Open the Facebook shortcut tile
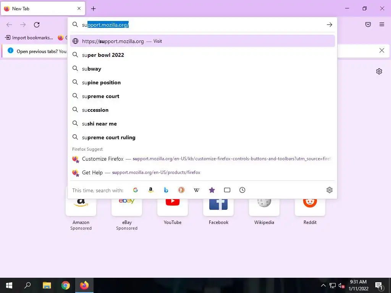The width and height of the screenshot is (391, 293). 218,208
